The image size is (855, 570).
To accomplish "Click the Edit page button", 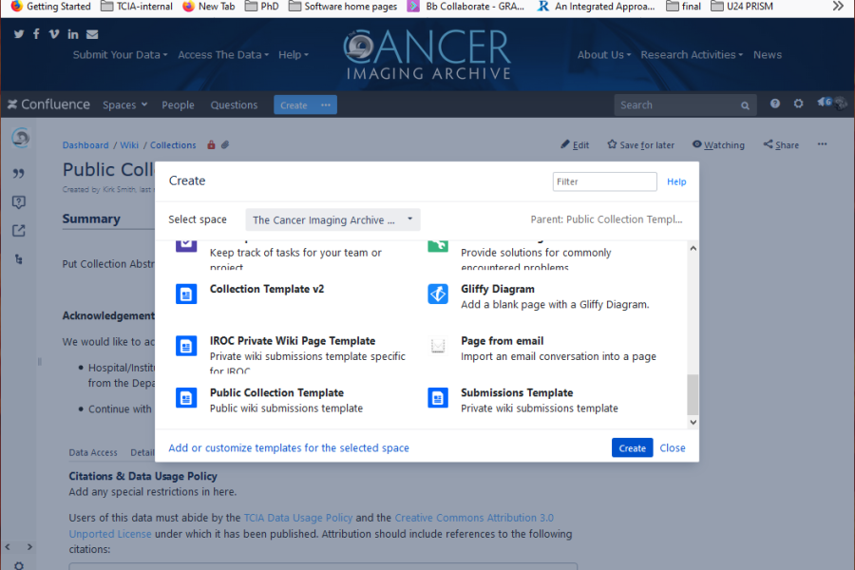I will pyautogui.click(x=575, y=144).
